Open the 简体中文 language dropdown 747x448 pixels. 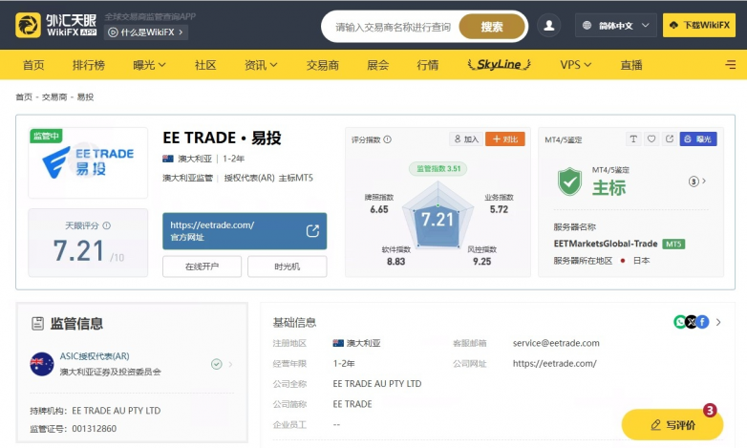[x=617, y=27]
